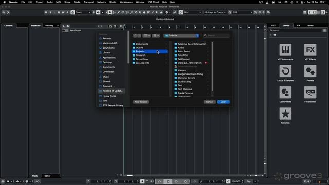The height and width of the screenshot is (185, 329).
Task: Toggle global Read R automation button
Action: click(59, 12)
